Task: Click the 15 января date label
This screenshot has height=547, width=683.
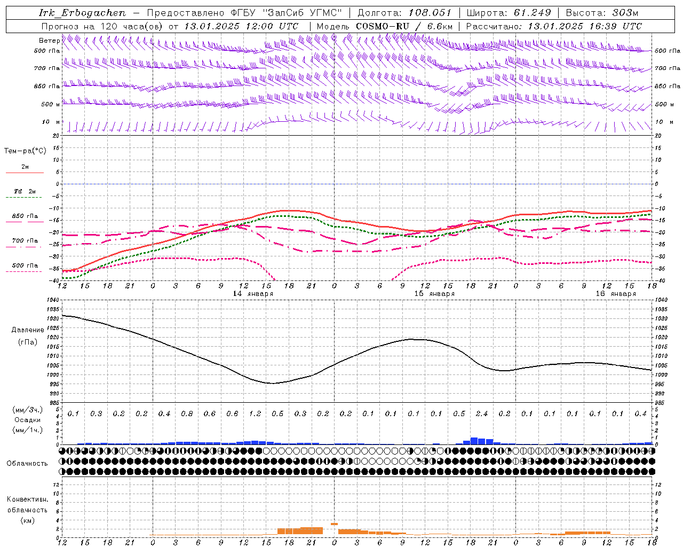Action: click(x=434, y=294)
